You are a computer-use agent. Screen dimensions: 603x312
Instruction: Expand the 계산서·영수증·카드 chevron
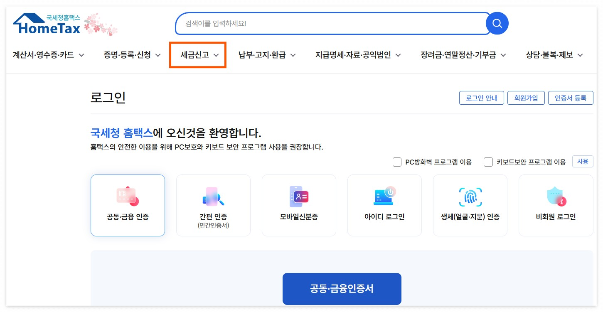81,55
